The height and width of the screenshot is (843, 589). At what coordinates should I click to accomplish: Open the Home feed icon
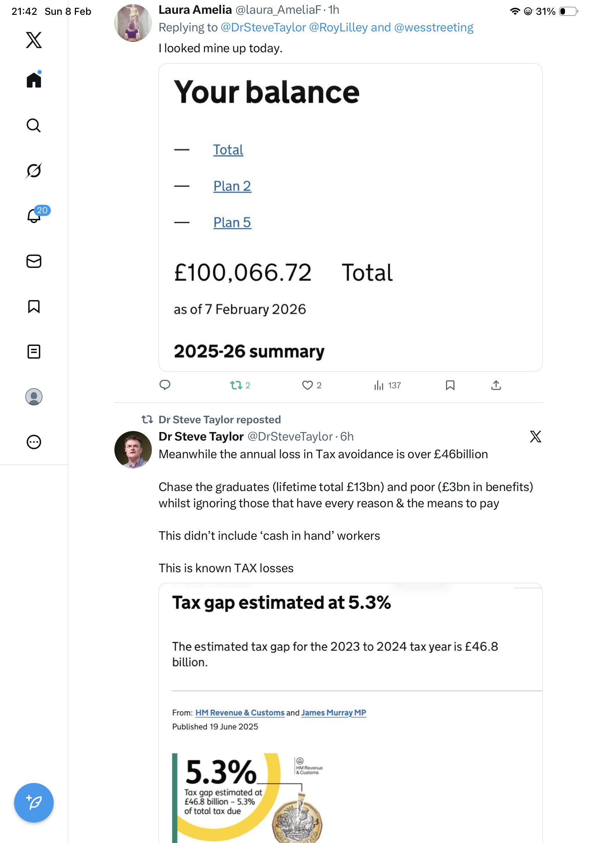34,80
